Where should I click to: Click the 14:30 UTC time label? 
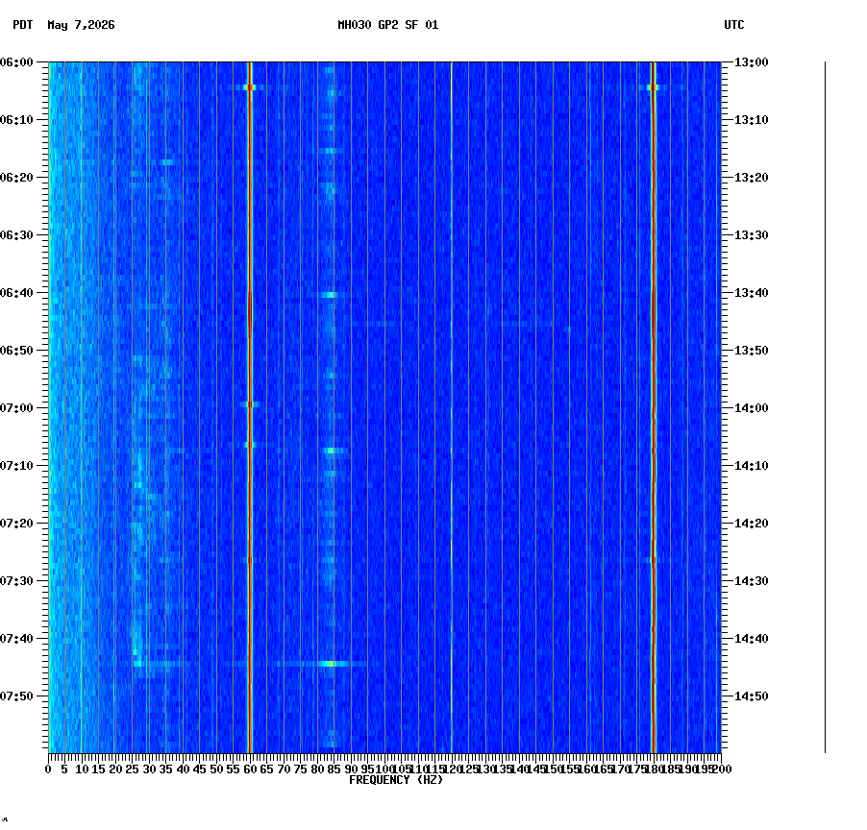click(x=752, y=581)
